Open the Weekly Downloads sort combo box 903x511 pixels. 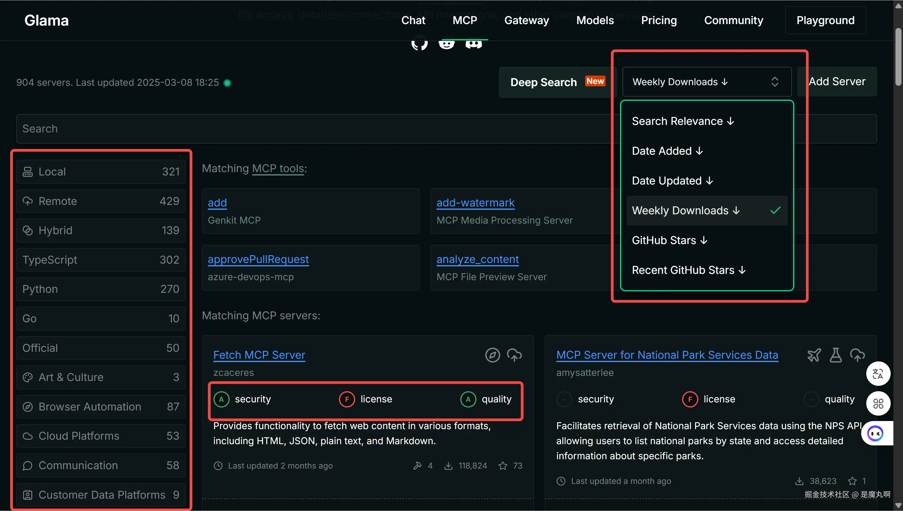[x=706, y=82]
